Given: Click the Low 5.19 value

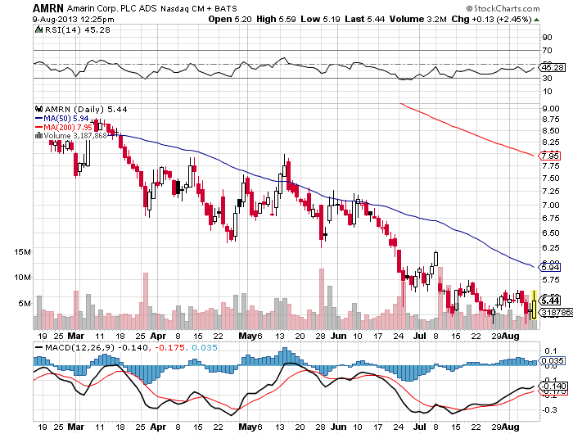Looking at the screenshot, I should (x=321, y=19).
